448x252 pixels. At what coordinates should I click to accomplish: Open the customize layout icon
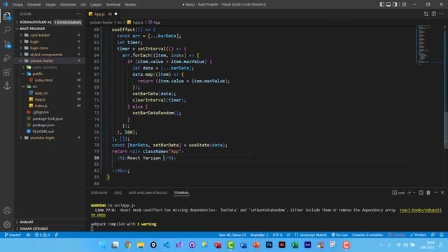(x=404, y=4)
